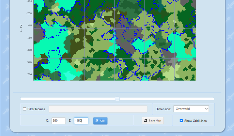Click the Z coordinate input field
234x136 pixels.
[x=81, y=121]
